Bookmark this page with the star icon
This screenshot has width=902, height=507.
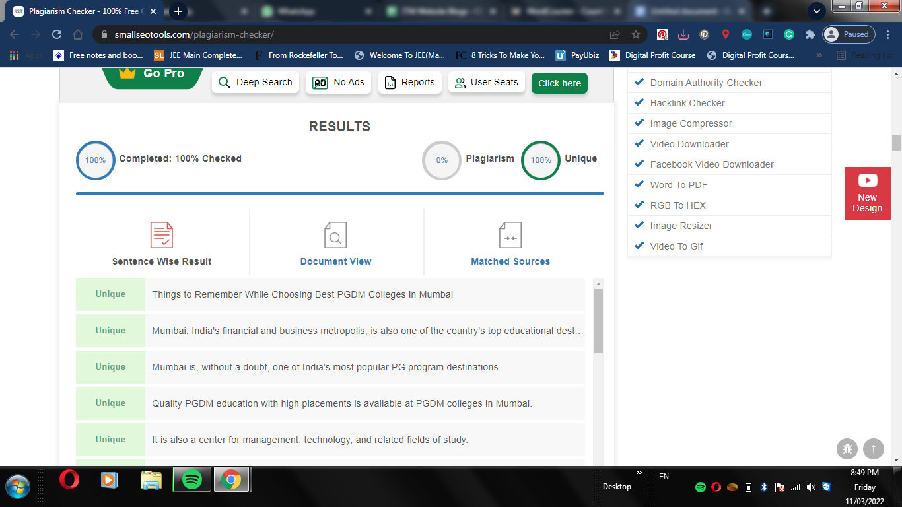(x=636, y=34)
